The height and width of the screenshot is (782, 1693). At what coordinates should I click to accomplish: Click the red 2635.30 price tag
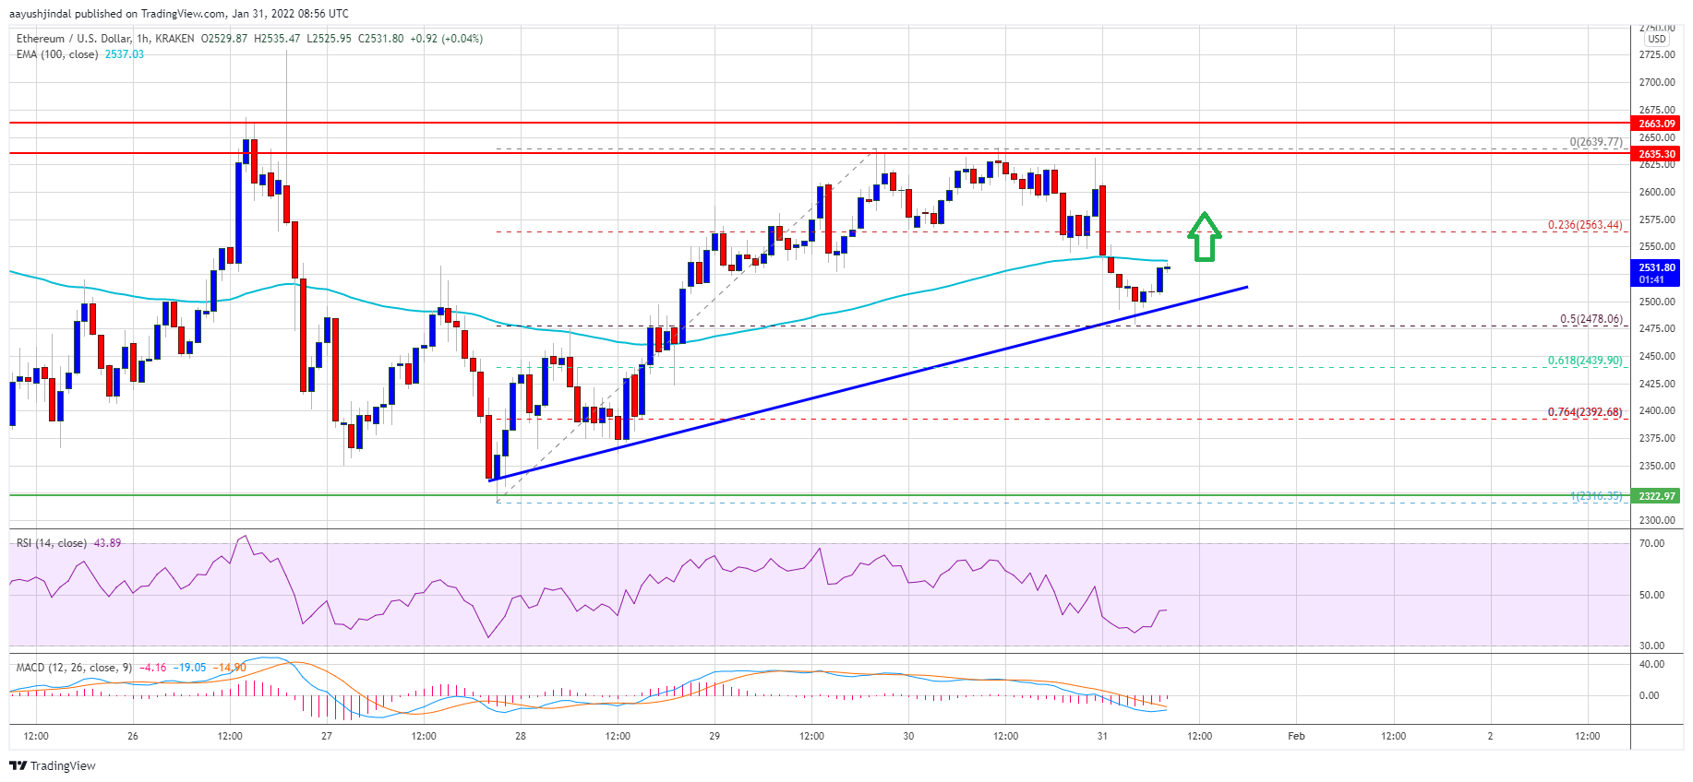(x=1656, y=154)
